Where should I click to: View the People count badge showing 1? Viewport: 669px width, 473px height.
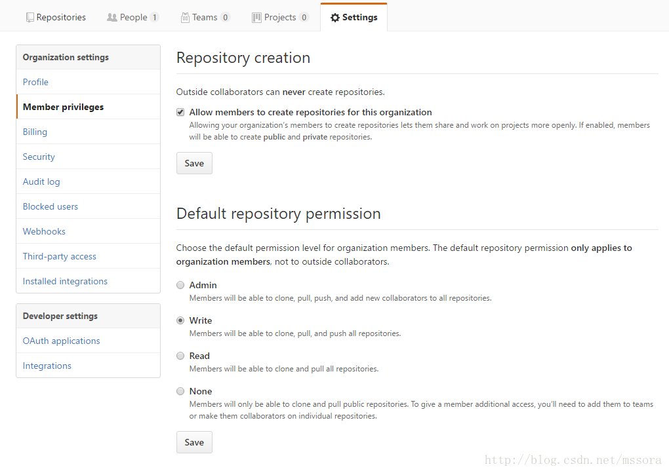pos(155,17)
